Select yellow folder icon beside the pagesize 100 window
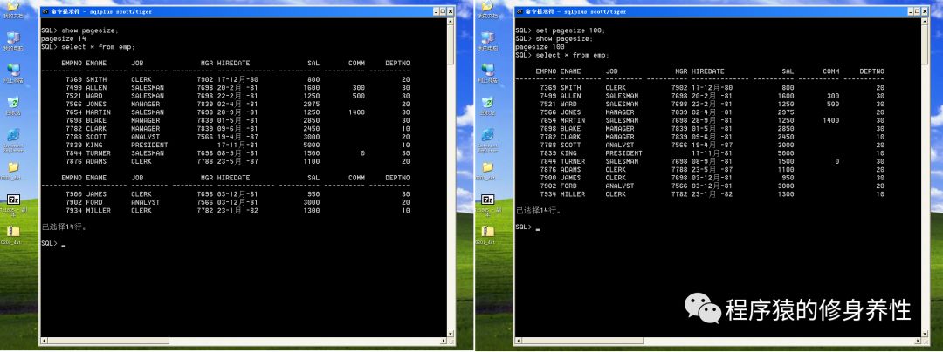This screenshot has height=352, width=943. point(487,169)
